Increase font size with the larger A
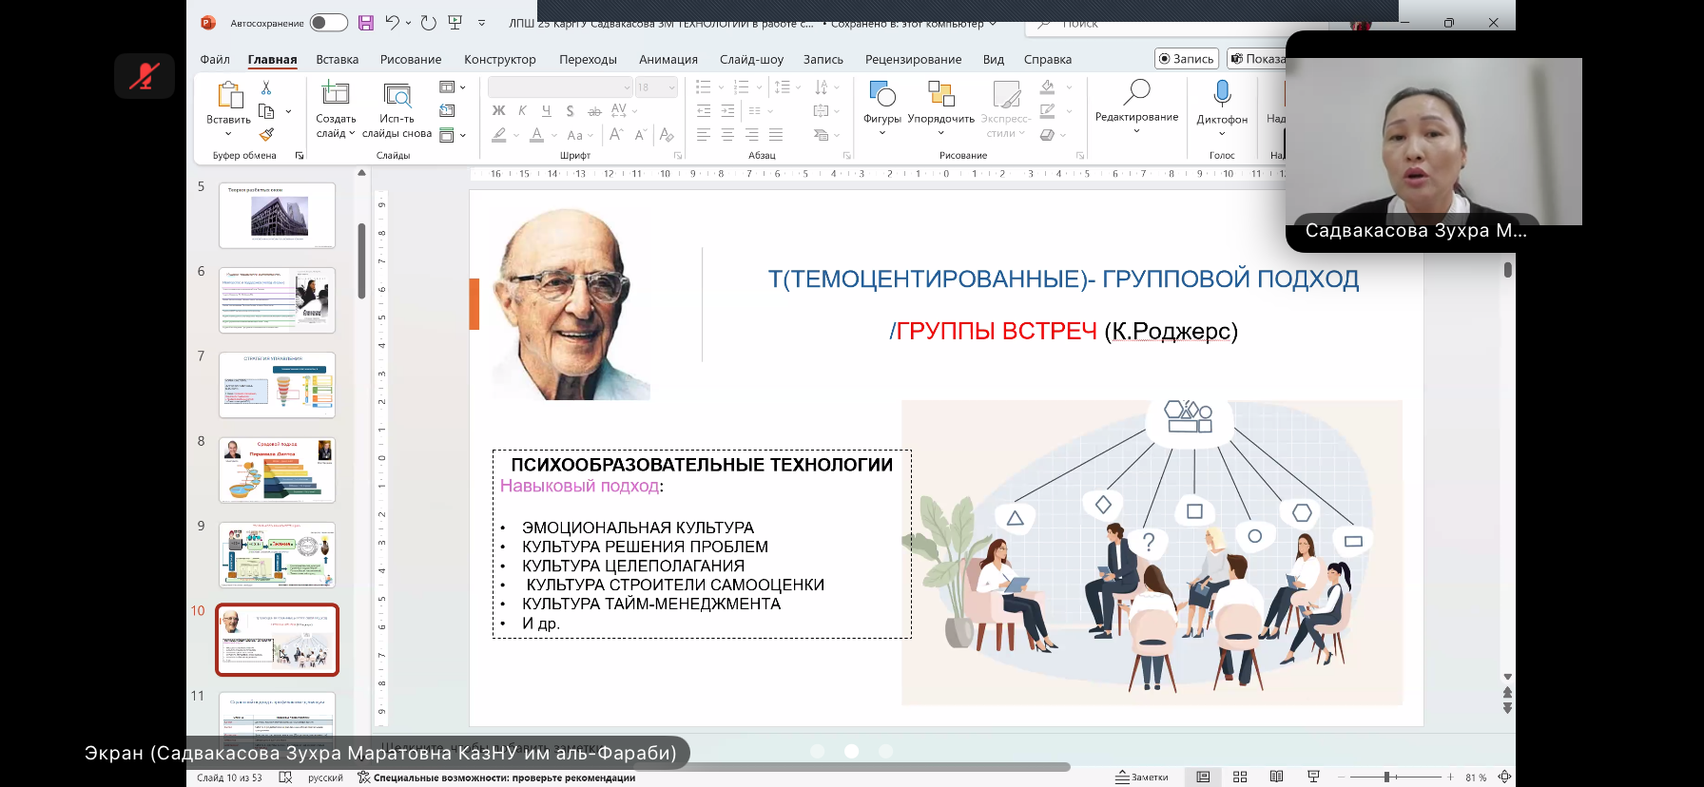Image resolution: width=1704 pixels, height=787 pixels. tap(616, 135)
